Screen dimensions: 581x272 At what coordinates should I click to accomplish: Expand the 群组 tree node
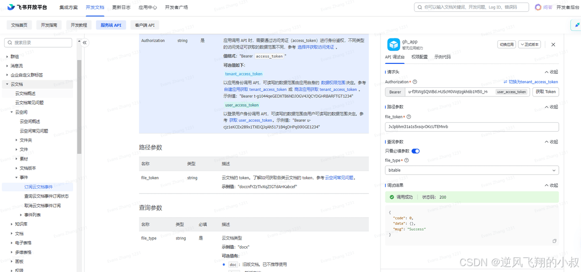[7, 57]
